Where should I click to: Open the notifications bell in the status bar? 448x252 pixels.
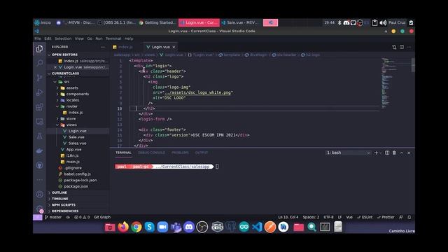click(409, 217)
